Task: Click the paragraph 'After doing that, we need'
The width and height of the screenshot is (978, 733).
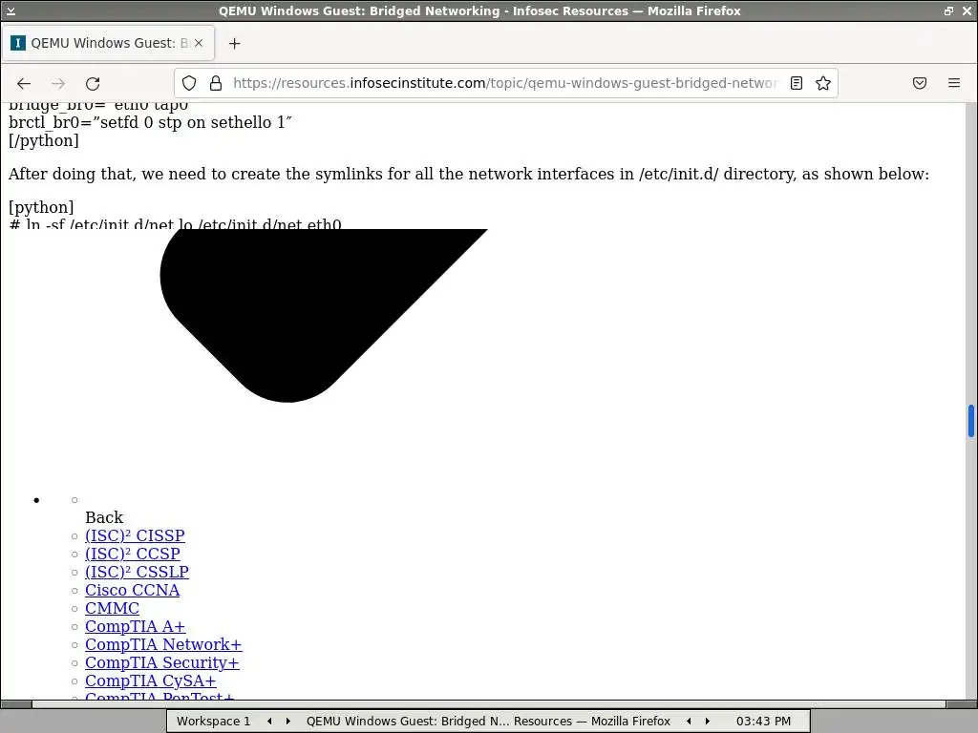Action: 469,174
